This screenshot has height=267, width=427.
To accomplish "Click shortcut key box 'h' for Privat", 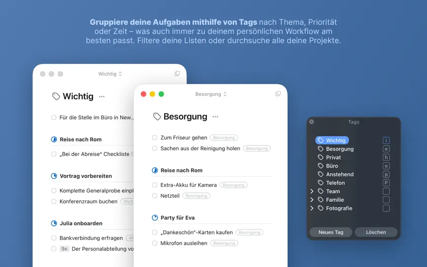I will 386,157.
